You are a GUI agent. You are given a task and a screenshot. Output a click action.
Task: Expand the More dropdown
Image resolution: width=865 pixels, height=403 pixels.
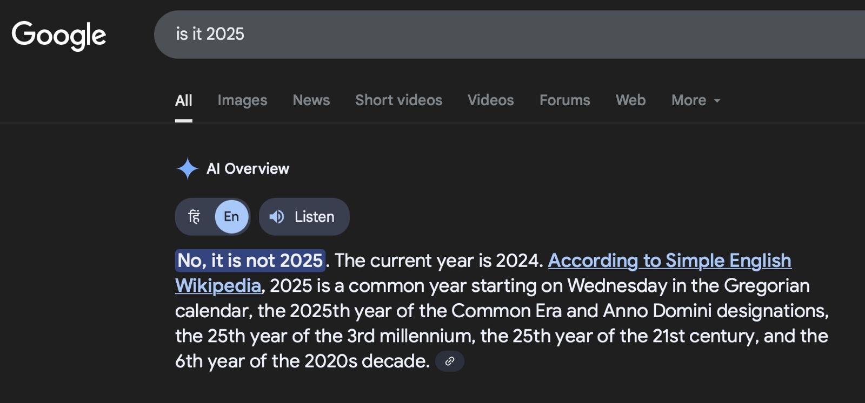click(x=696, y=100)
